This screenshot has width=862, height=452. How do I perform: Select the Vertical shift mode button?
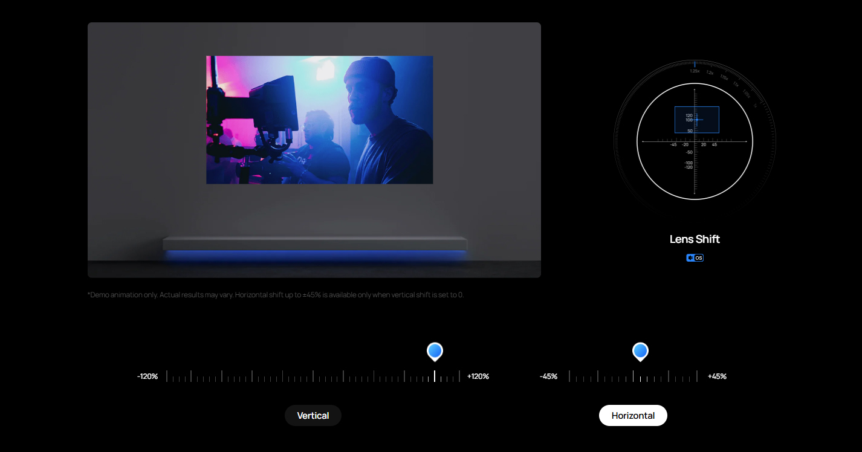coord(313,416)
